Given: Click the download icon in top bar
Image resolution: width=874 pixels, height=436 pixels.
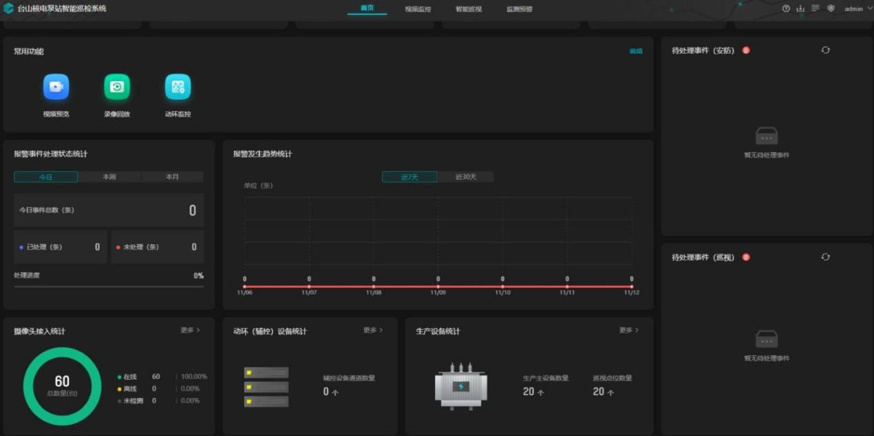Looking at the screenshot, I should 800,9.
